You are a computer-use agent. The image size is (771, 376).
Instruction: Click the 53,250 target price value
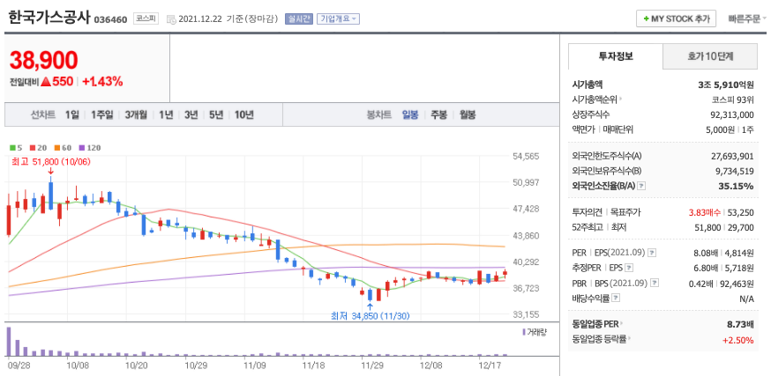tap(742, 212)
